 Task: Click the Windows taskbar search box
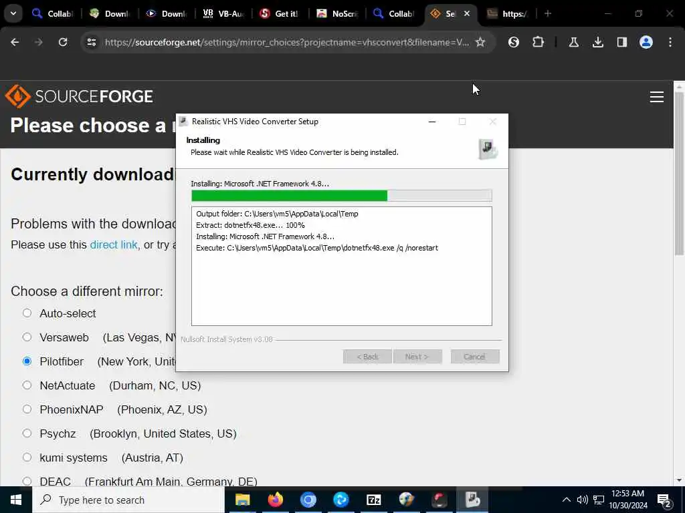128,500
